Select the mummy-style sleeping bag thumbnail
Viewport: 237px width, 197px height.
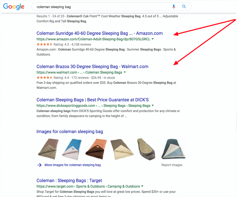(x=146, y=149)
